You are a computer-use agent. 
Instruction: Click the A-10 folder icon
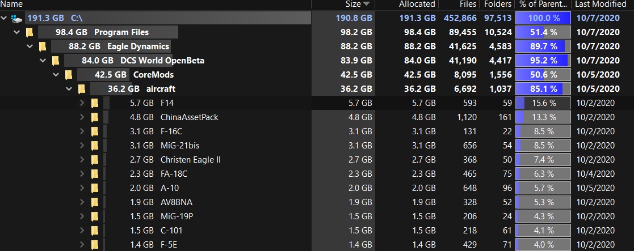tap(95, 188)
